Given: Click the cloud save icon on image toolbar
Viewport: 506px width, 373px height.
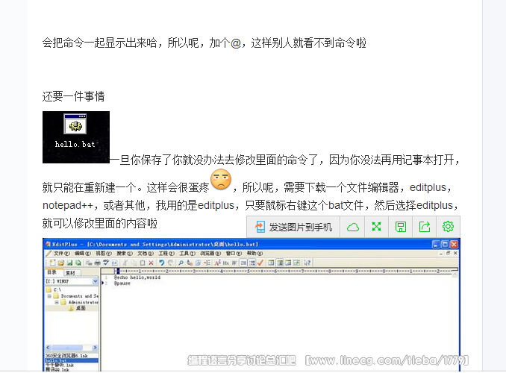Looking at the screenshot, I should 353,227.
